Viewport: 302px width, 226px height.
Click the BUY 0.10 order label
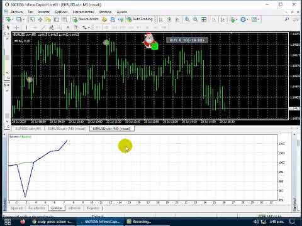187,40
